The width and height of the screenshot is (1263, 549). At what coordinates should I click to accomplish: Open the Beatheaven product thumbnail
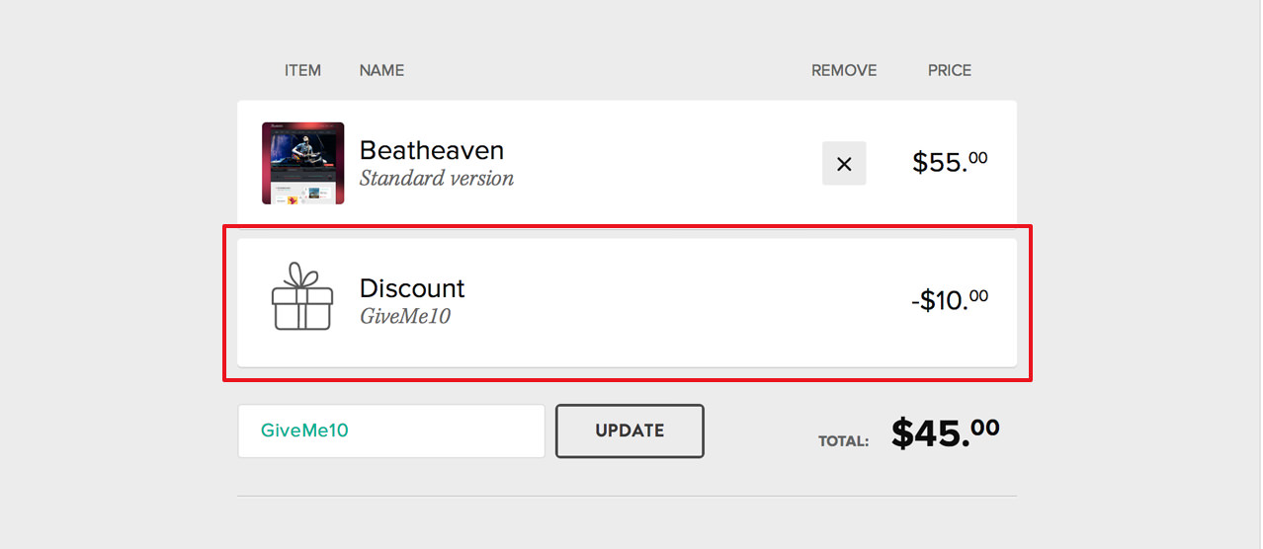click(303, 164)
